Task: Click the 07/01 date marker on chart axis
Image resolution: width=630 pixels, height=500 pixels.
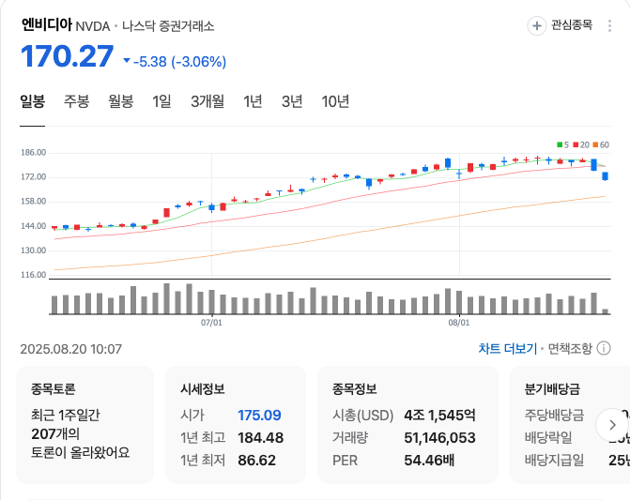Action: click(x=211, y=323)
